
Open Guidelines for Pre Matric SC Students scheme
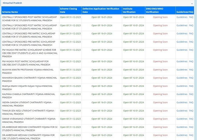[182, 42]
